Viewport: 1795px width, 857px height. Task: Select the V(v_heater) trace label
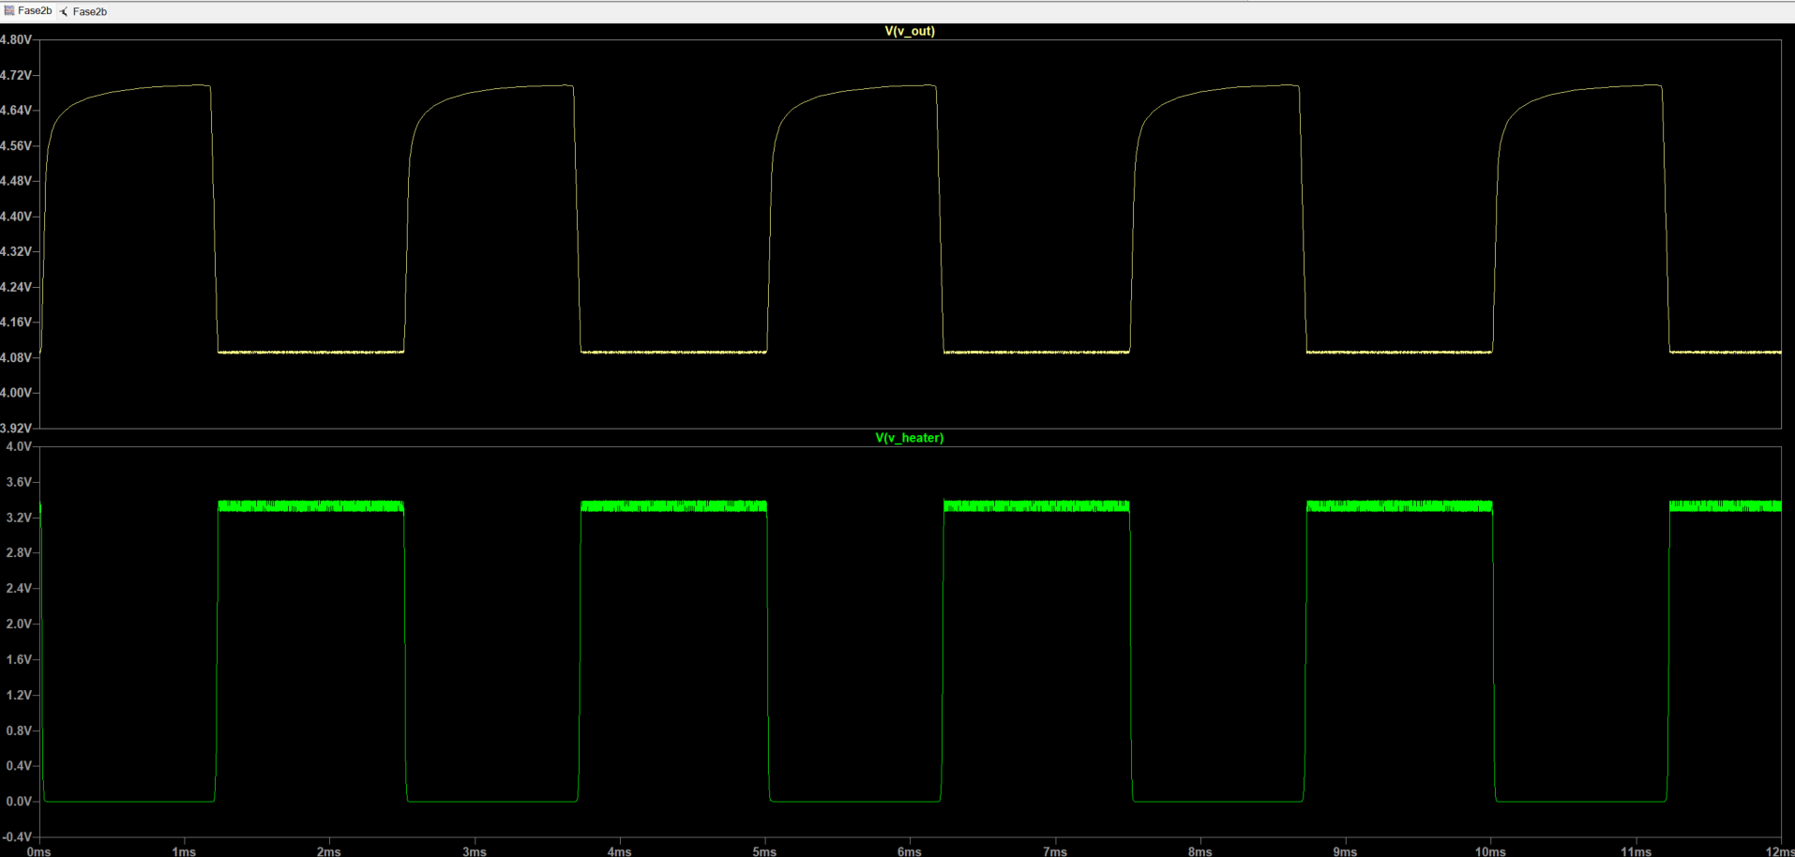pos(909,438)
